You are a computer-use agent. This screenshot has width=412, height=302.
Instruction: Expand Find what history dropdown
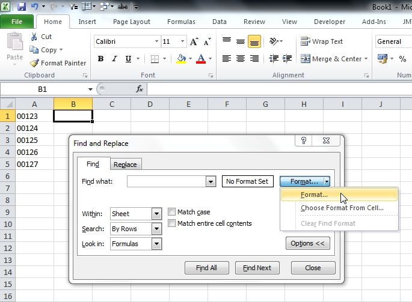coord(211,181)
